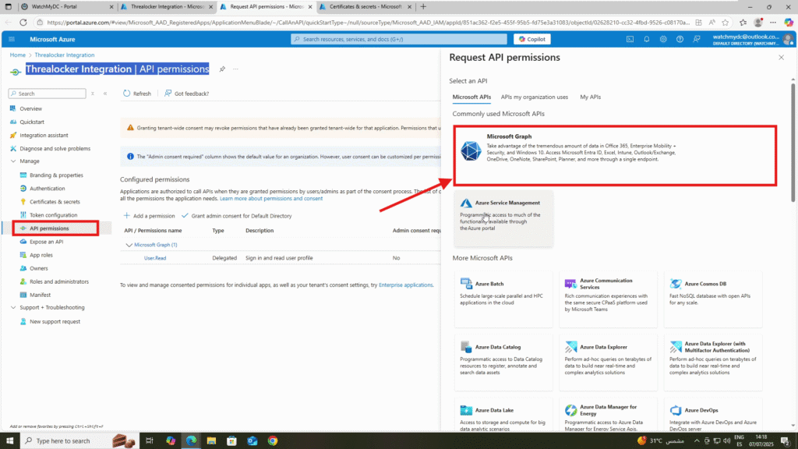This screenshot has width=798, height=449.
Task: Open the Windows Start menu
Action: point(9,441)
